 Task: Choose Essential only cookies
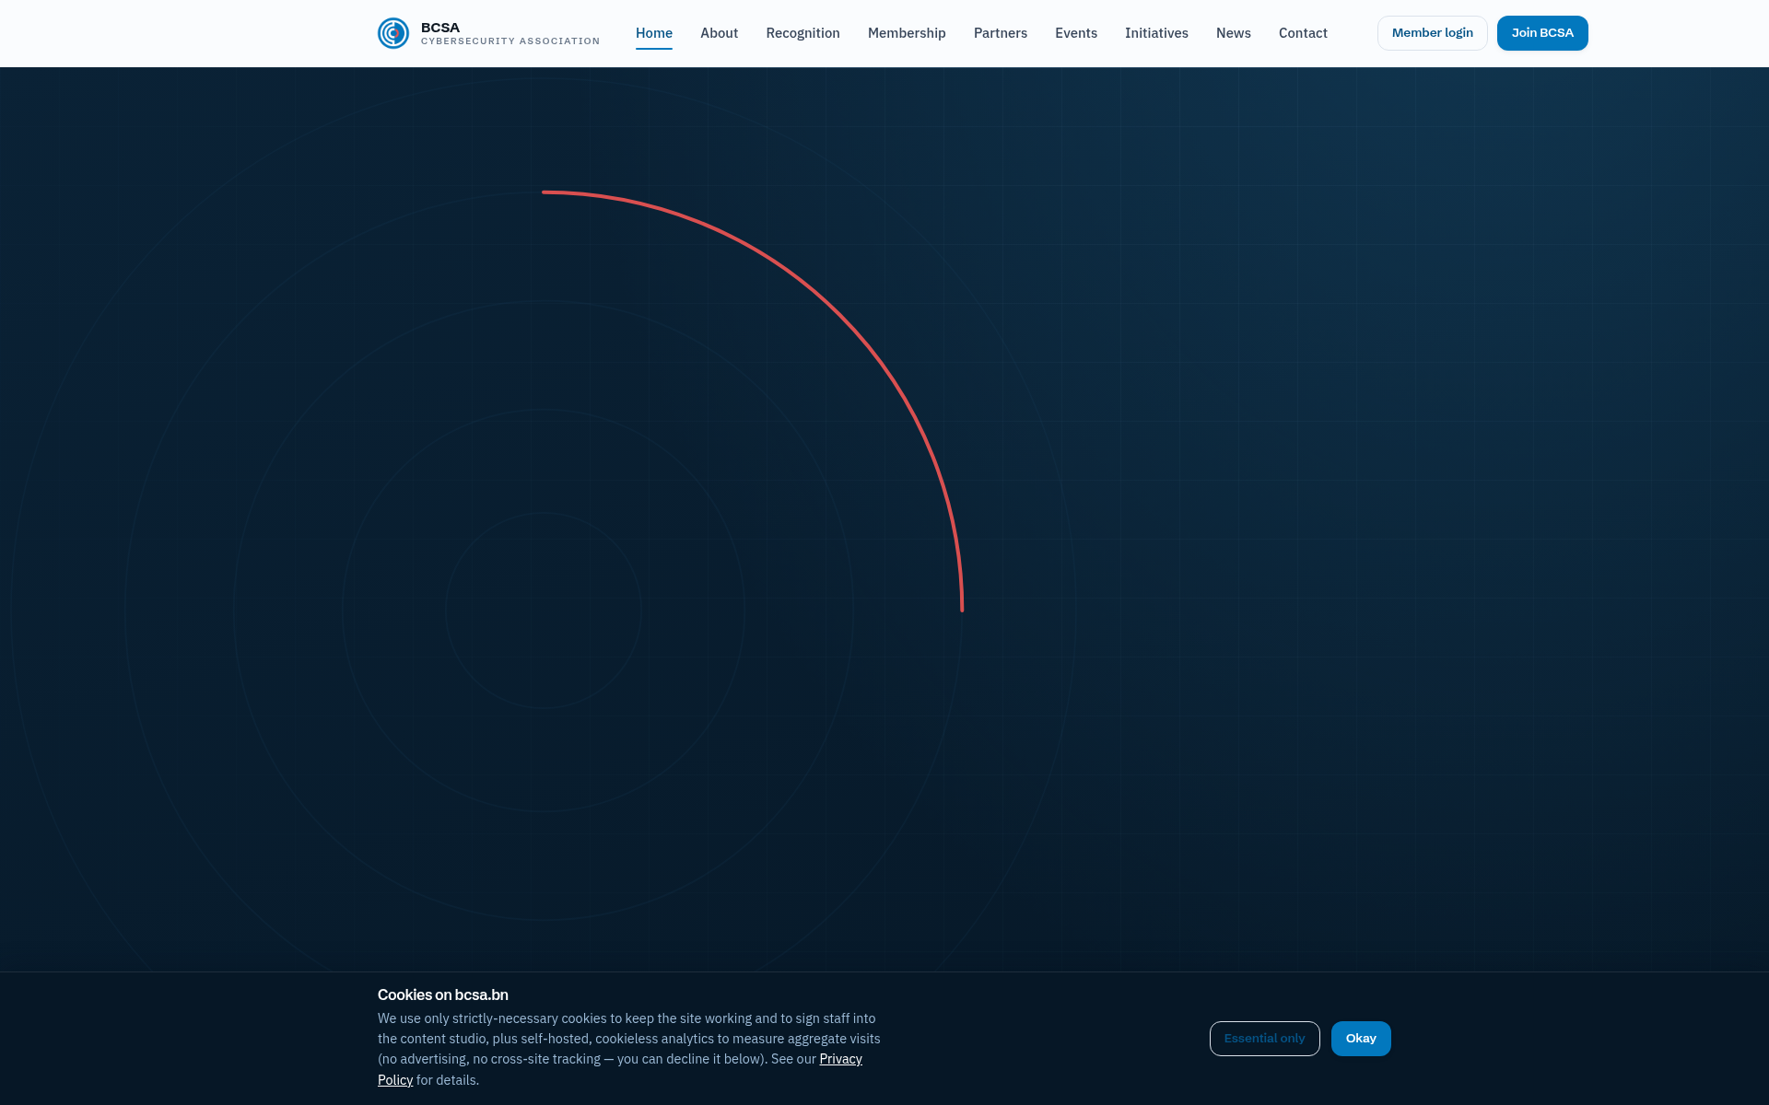1264,1039
